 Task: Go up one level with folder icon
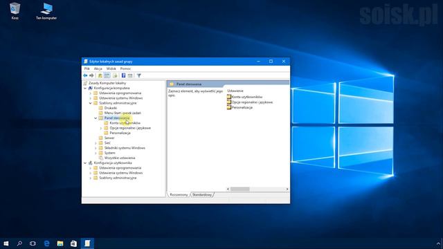click(100, 75)
